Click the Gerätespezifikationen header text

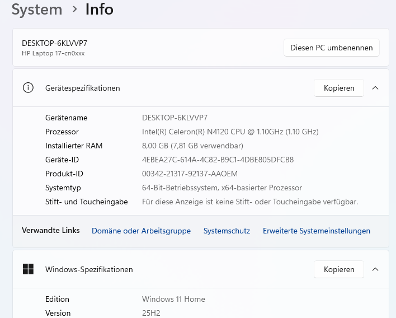83,88
